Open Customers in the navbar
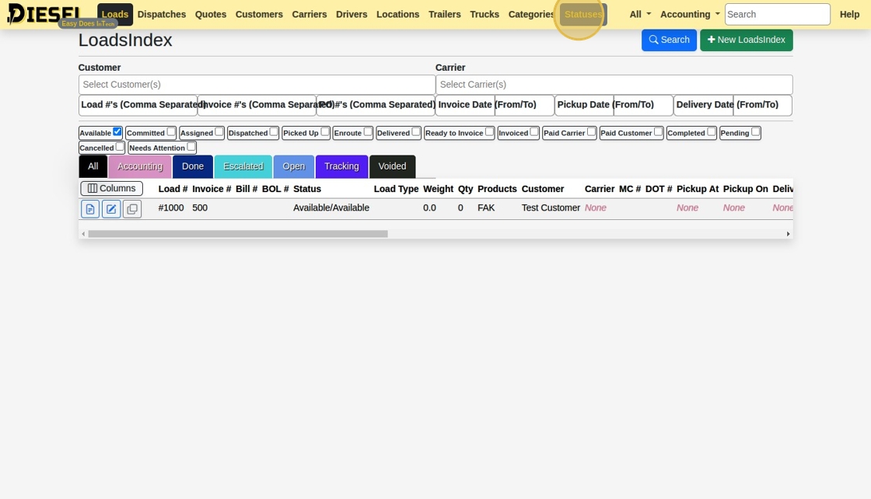 click(259, 15)
